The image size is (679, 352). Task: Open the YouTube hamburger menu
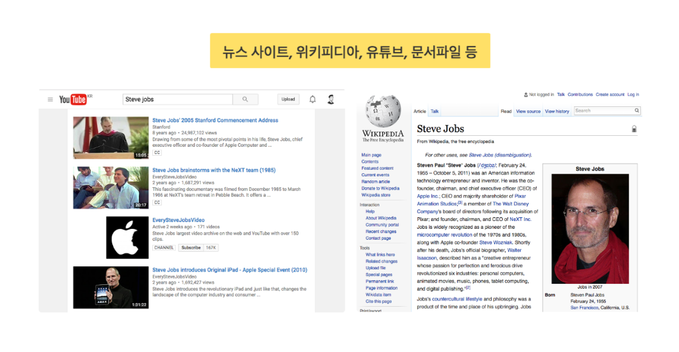tap(51, 99)
